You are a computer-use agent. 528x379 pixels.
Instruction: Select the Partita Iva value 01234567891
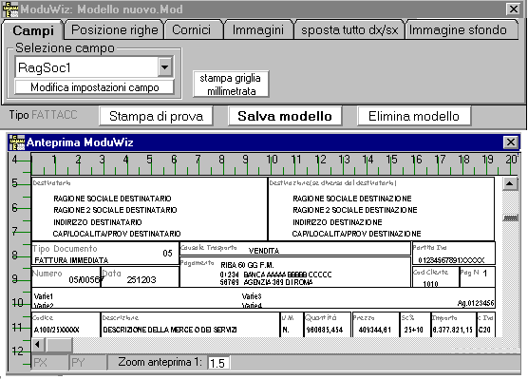coord(451,260)
